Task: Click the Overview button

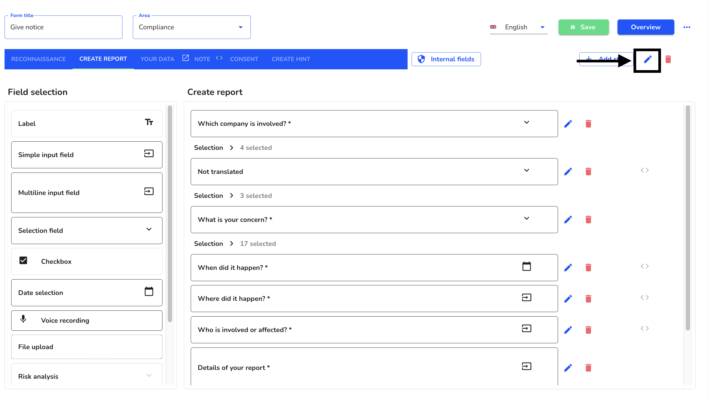Action: click(x=645, y=27)
